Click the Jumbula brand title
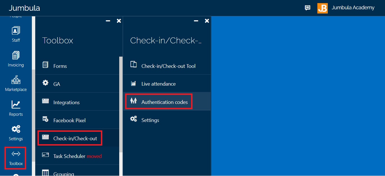Screen dimensions: 385x176 coord(24,8)
